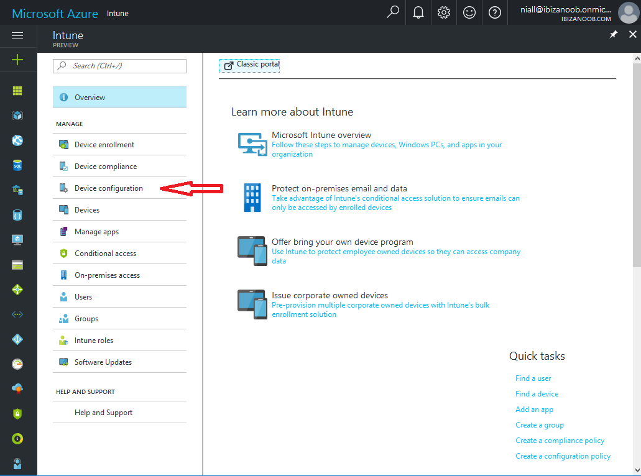Click the building icon for on-premises email

(x=252, y=198)
